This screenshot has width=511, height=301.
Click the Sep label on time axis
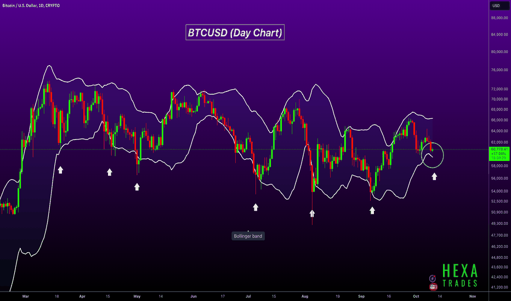click(361, 297)
